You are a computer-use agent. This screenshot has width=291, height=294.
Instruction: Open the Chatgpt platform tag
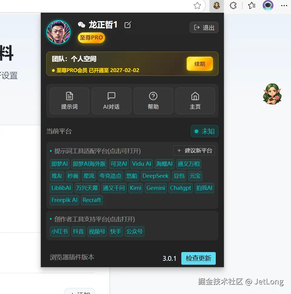pos(180,188)
